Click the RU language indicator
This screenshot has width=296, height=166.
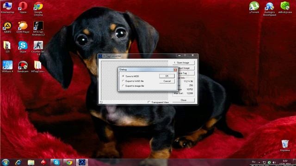click(253, 162)
